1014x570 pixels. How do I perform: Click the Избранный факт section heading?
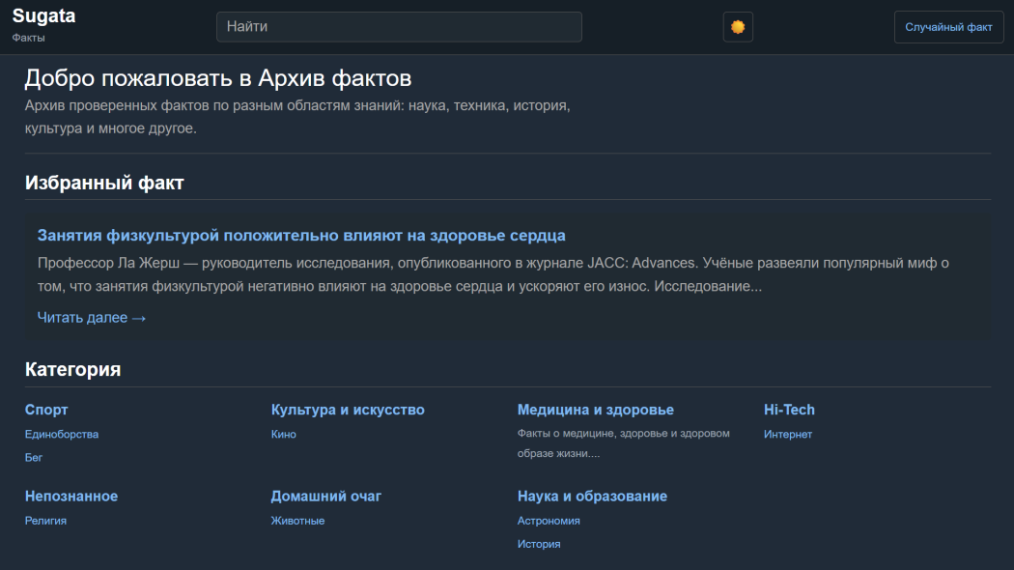pos(104,184)
